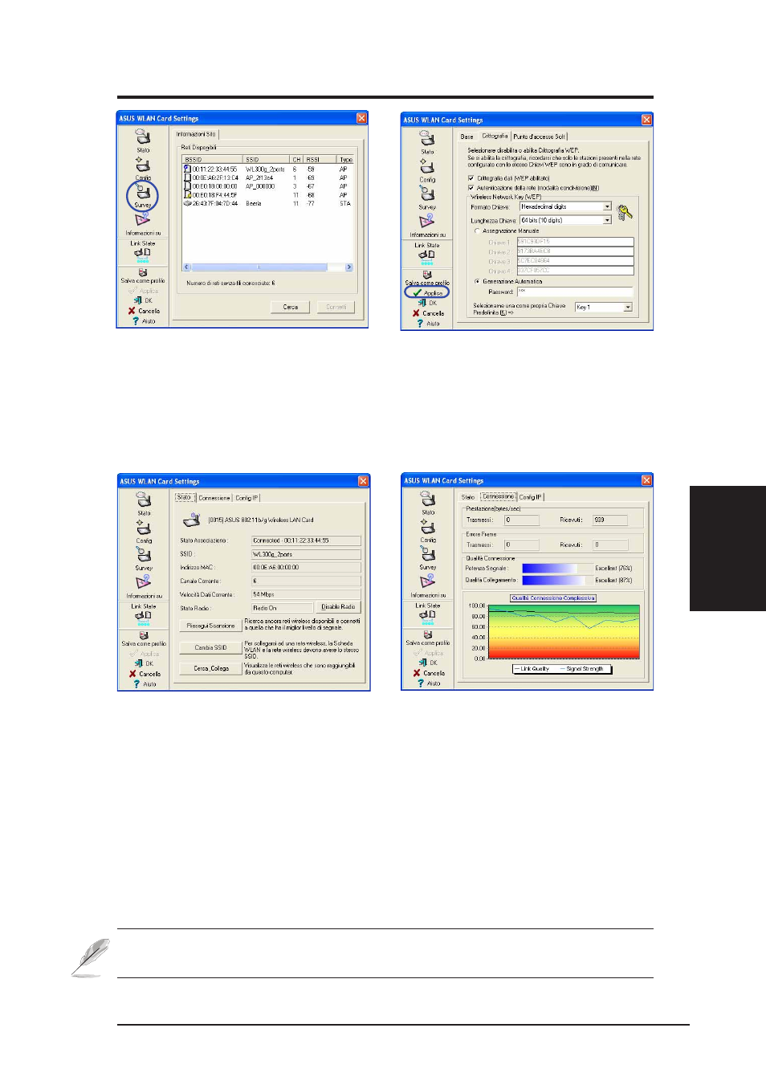The width and height of the screenshot is (766, 1085).
Task: Click the circled Applica checkmark in Crittografia window
Action: coord(426,292)
